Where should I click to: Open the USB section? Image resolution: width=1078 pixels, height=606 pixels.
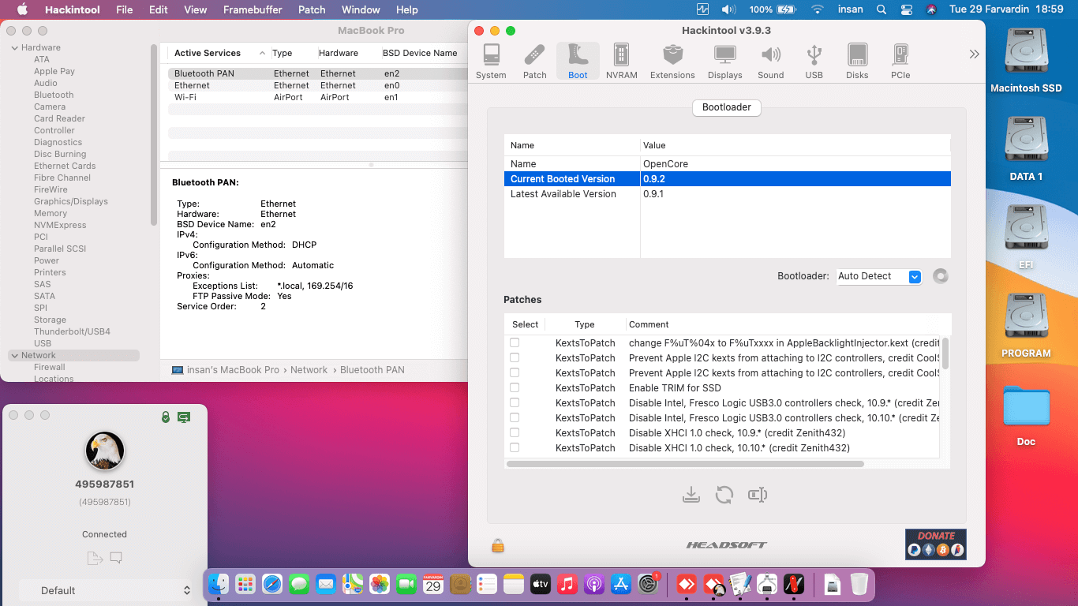814,60
